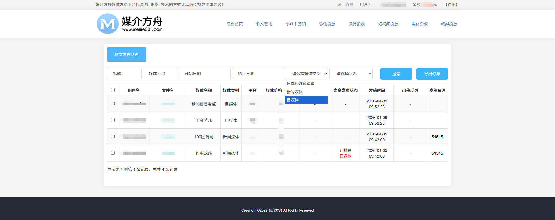Click the 媒介方舟 logo icon
The image size is (555, 220).
point(108,24)
